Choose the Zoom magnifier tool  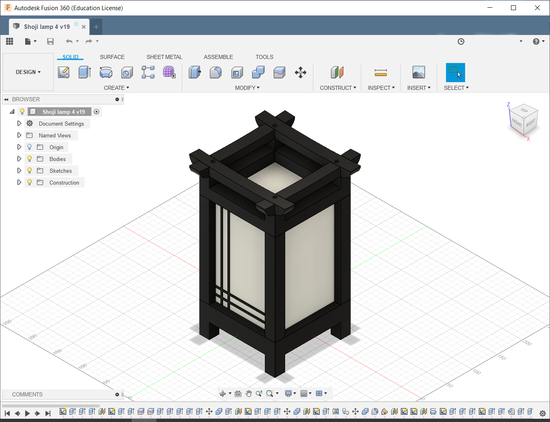[259, 394]
